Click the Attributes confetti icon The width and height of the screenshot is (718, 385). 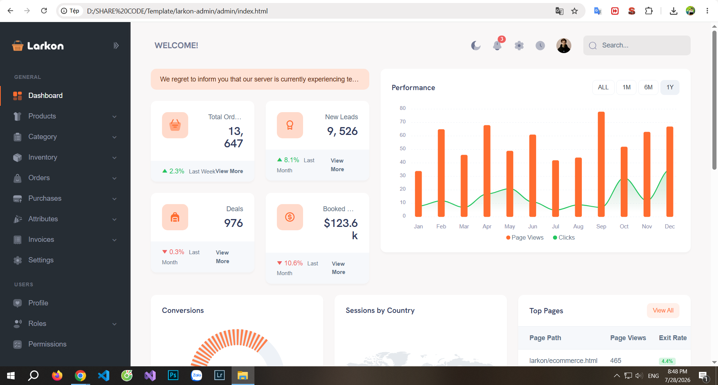(17, 219)
